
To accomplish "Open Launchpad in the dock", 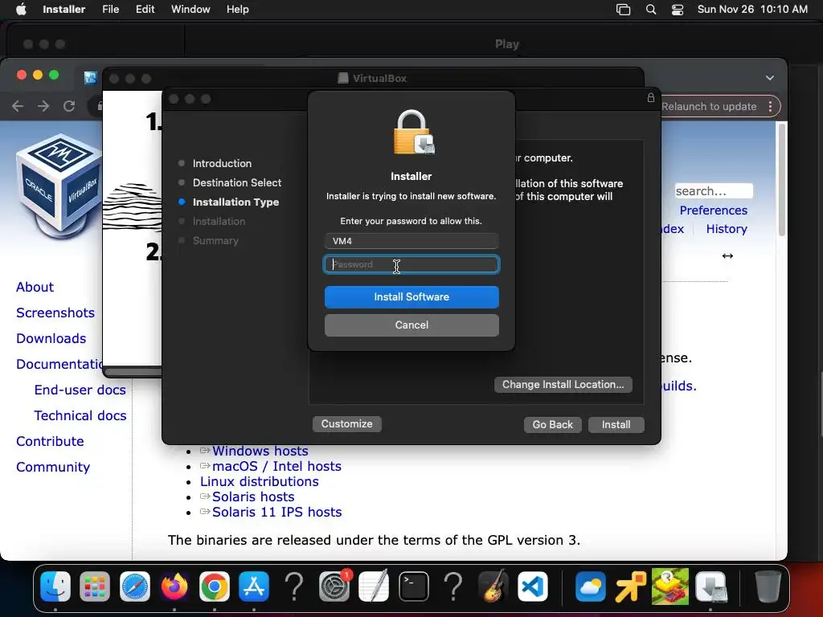I will point(95,586).
